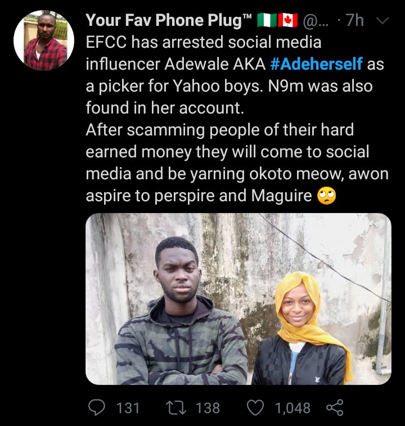Click the 131 replies count
The height and width of the screenshot is (426, 405).
[x=128, y=407]
